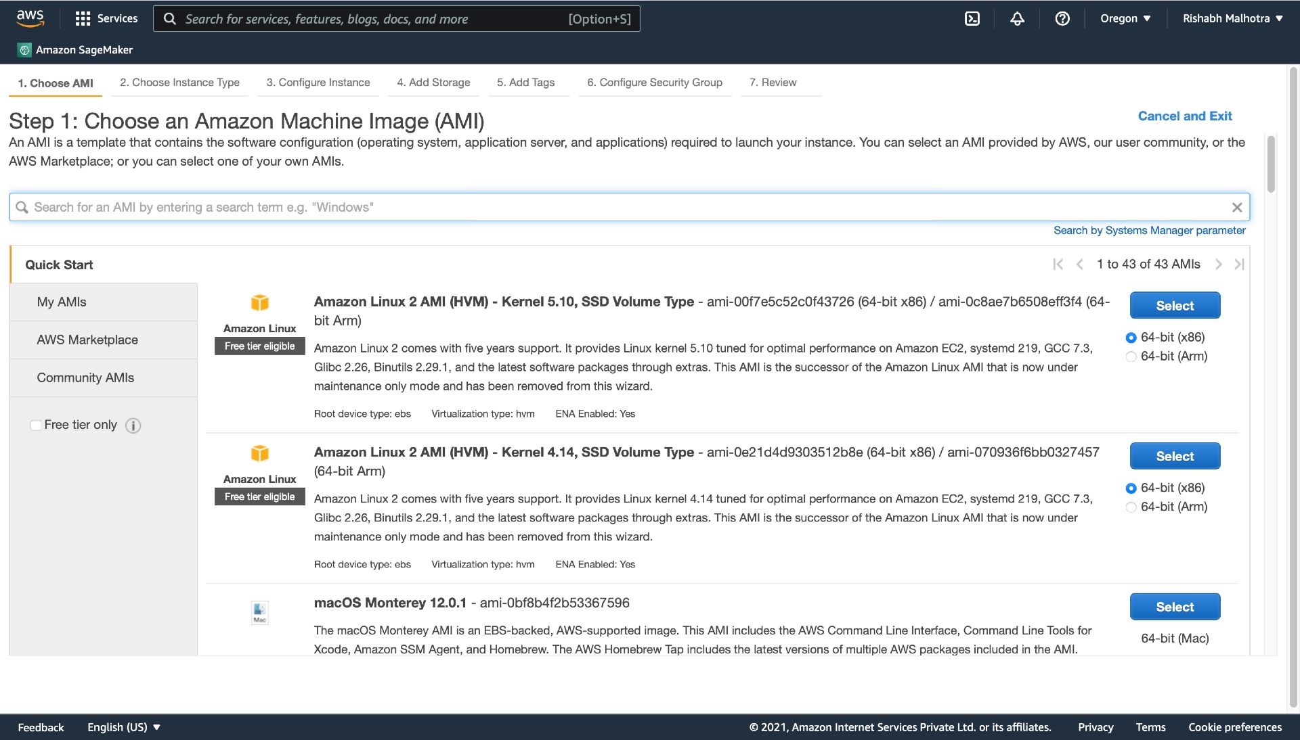Open the Oregon region dropdown

pos(1125,19)
